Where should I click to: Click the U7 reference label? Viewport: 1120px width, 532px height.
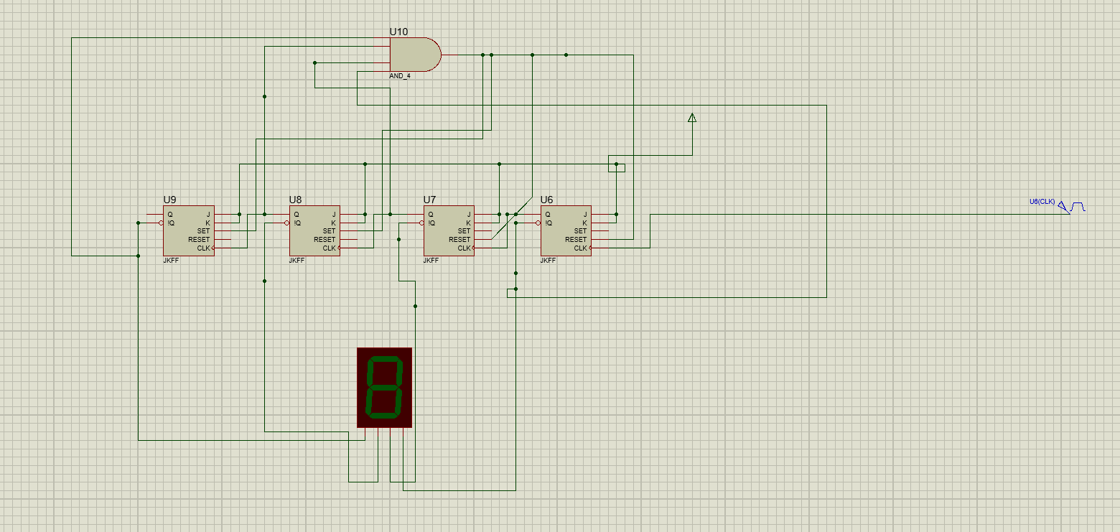coord(430,200)
